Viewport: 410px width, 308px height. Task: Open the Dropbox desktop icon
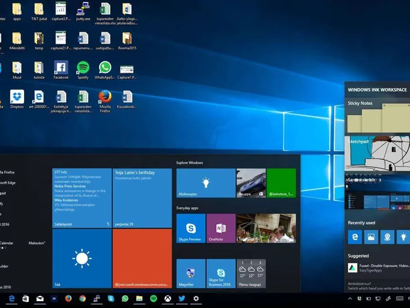17,97
